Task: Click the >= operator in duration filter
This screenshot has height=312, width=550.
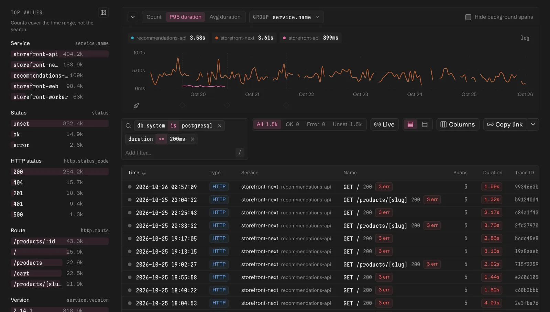Action: click(x=161, y=139)
